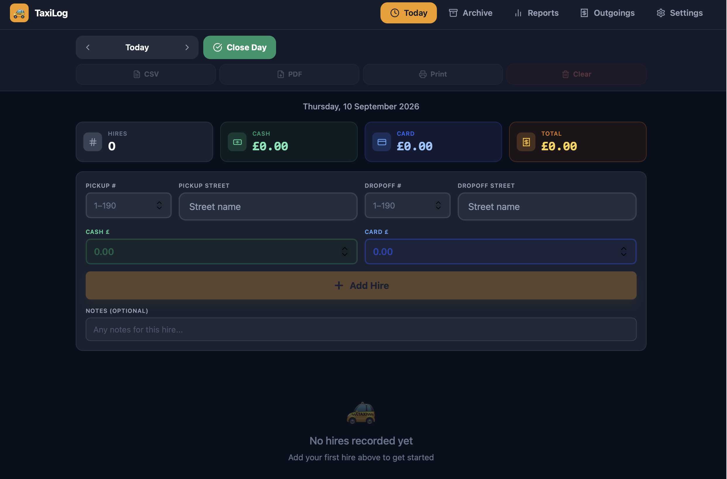Viewport: 727px width, 479px height.
Task: Click the notes field for this hire
Action: 361,330
